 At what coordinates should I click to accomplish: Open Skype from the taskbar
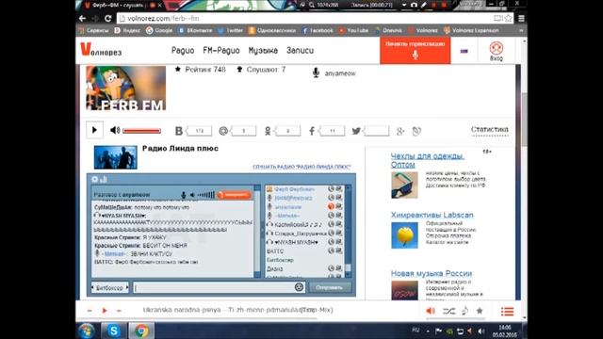113,331
